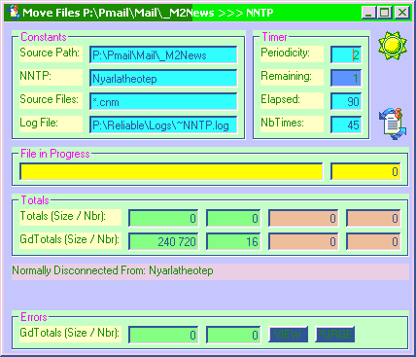Click GdTotals count value 16
The width and height of the screenshot is (416, 357).
[233, 241]
